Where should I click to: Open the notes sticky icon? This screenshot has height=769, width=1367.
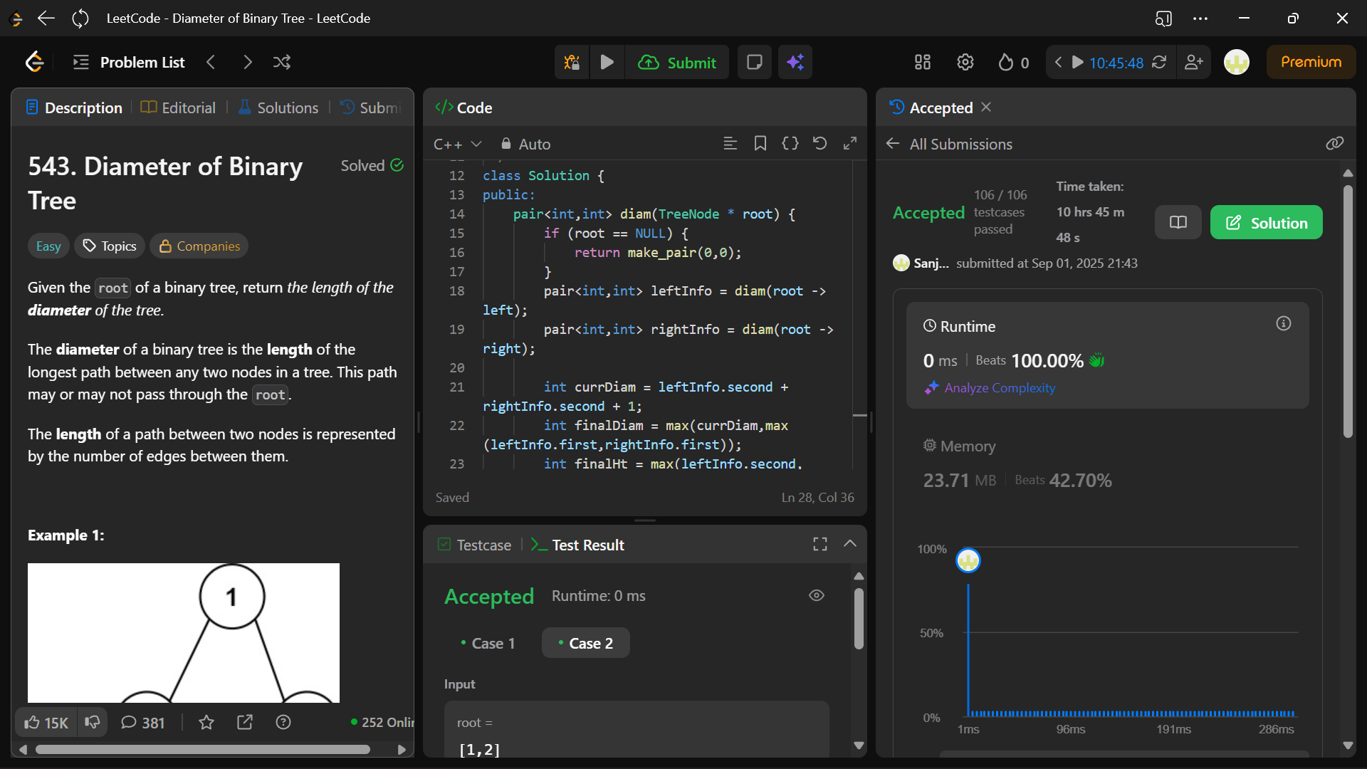(x=754, y=63)
